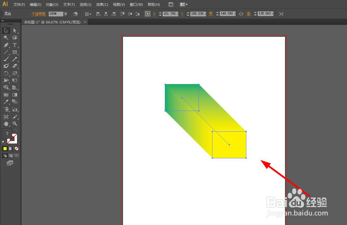Open the align-to dropdown
The height and width of the screenshot is (225, 347).
[88, 14]
